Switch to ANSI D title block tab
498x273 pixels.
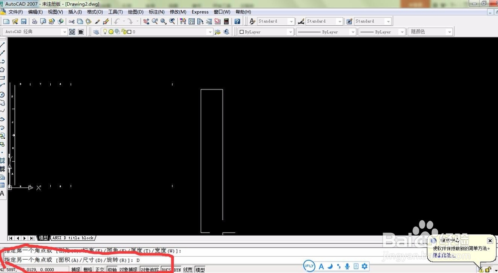[73, 238]
